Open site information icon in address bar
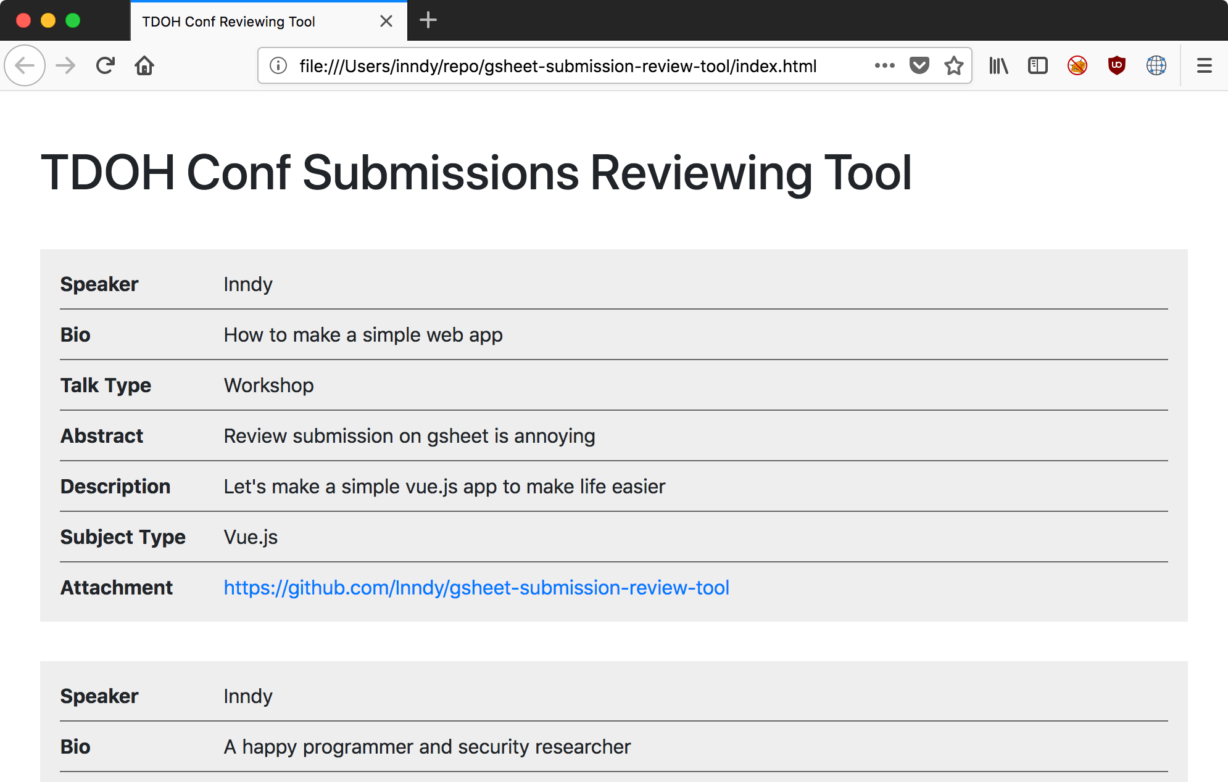Image resolution: width=1228 pixels, height=782 pixels. click(278, 65)
